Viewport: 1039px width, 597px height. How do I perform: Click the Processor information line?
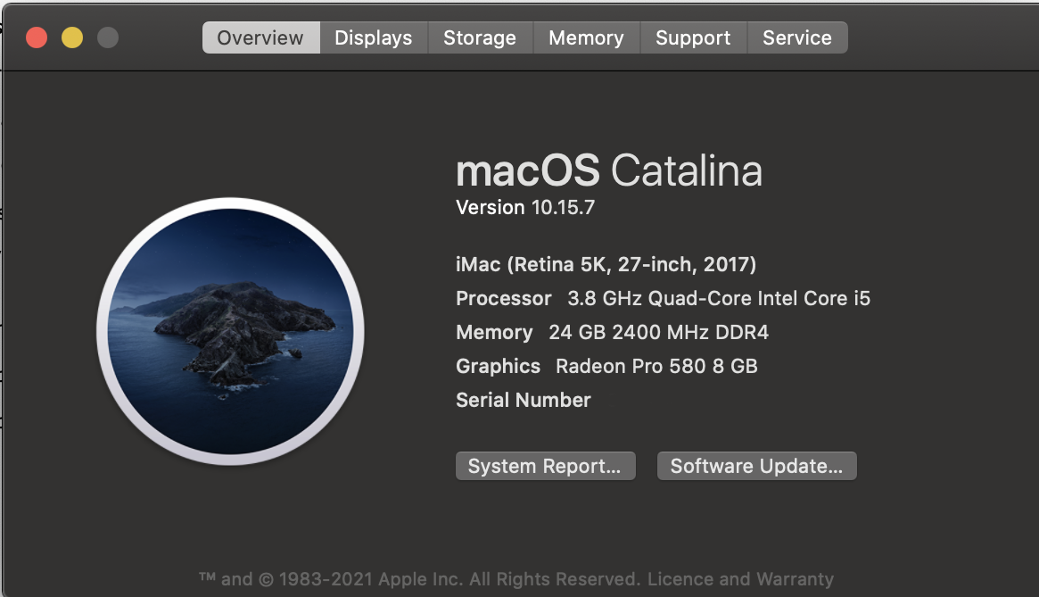point(663,298)
